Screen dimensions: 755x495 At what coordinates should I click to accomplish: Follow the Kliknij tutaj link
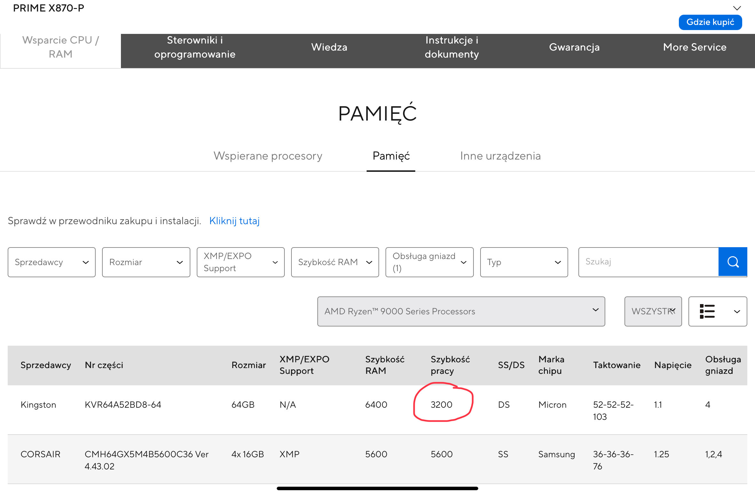point(234,221)
